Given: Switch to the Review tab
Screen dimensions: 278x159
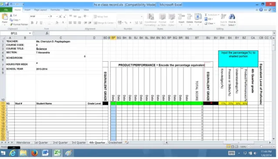Looking at the screenshot, I should click(76, 10).
